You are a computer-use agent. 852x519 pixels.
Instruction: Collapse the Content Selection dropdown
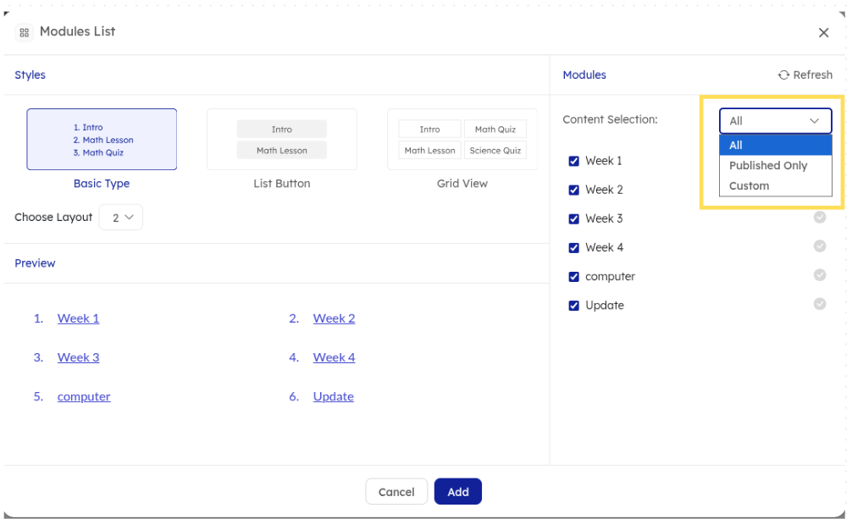pyautogui.click(x=775, y=121)
